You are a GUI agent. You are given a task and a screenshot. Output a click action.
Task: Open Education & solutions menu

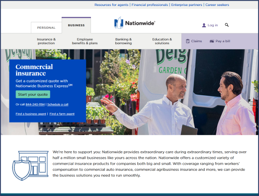tap(162, 41)
